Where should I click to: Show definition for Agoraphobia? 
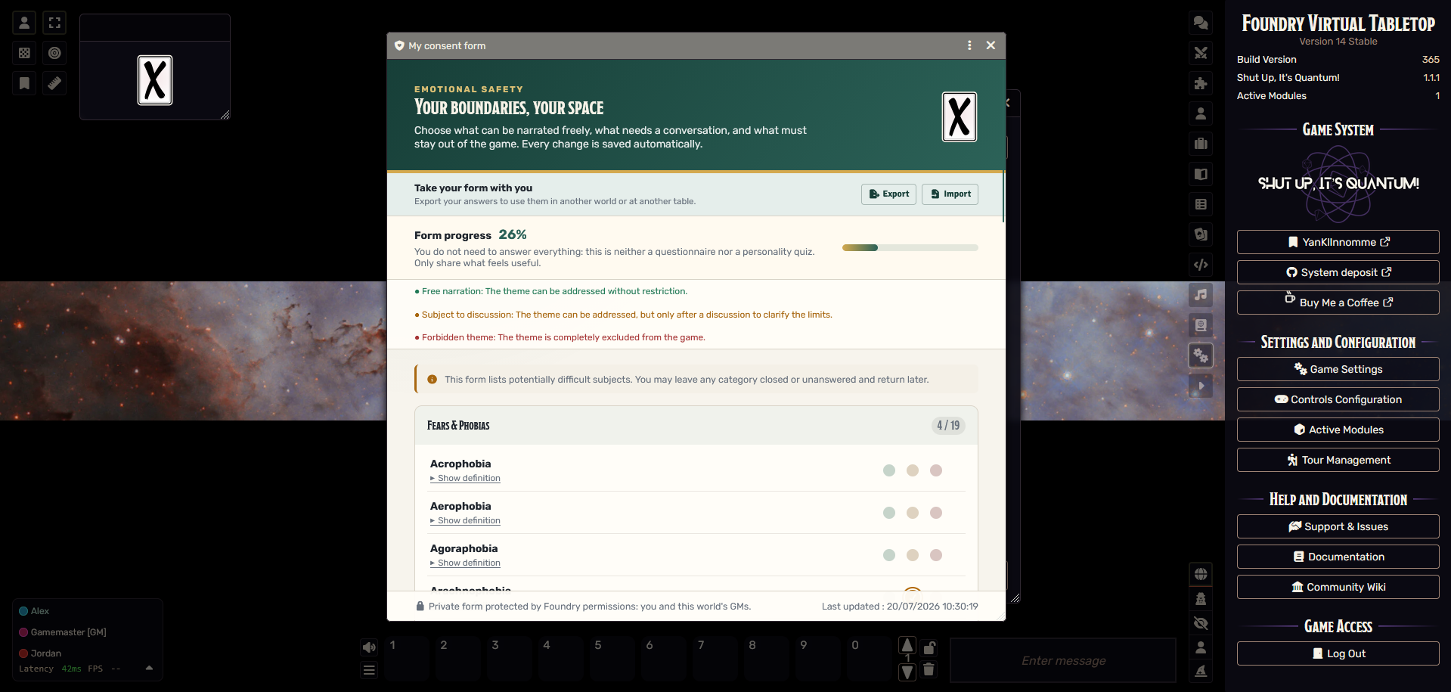point(465,563)
